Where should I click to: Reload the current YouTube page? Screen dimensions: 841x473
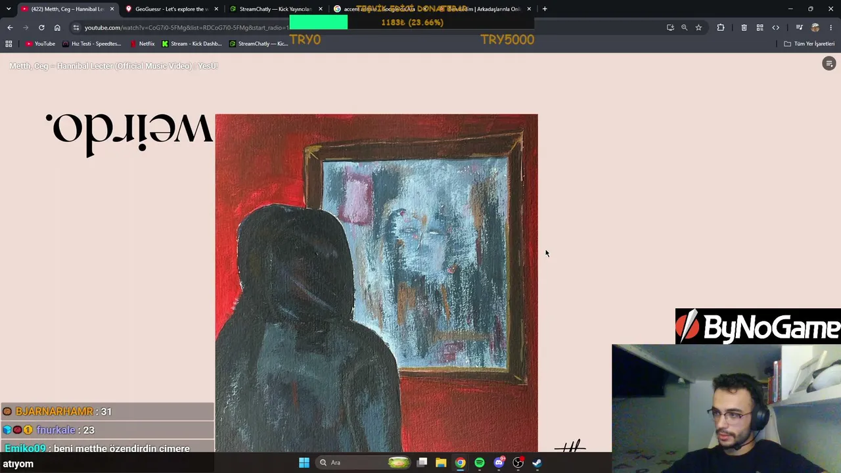41,28
